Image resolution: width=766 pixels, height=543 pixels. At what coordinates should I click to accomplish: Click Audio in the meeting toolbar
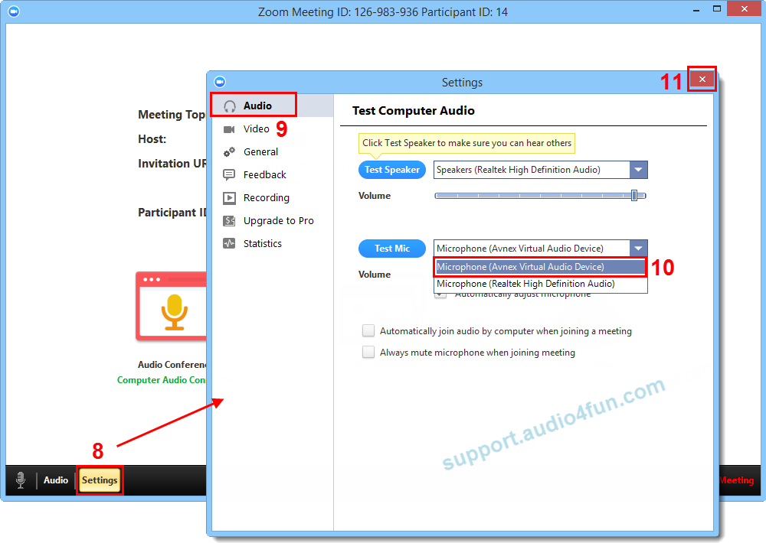[56, 480]
